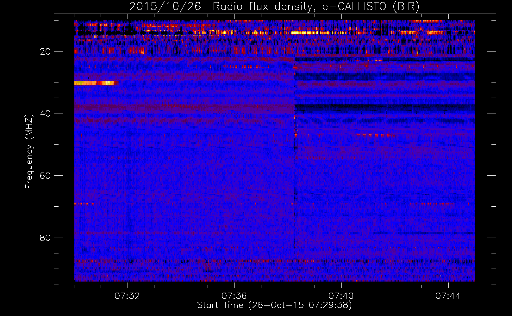Click the 07:44 time tick label
The image size is (512, 316).
click(x=448, y=296)
